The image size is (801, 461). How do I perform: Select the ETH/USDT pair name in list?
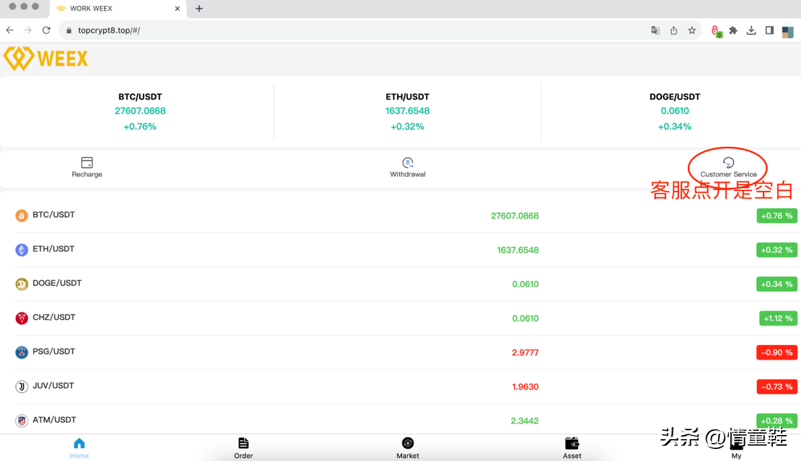click(53, 249)
